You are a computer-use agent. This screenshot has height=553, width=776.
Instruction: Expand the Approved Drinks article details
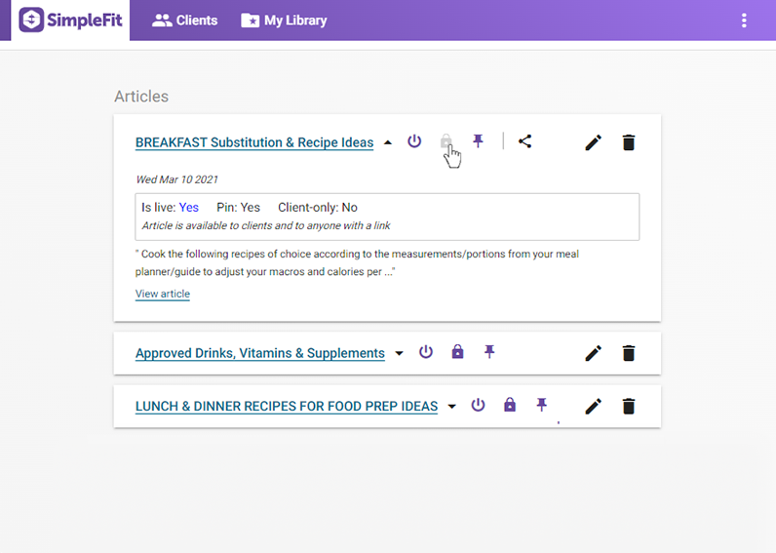click(399, 353)
